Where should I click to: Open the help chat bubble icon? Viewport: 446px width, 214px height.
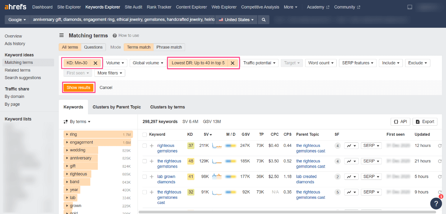tap(436, 203)
